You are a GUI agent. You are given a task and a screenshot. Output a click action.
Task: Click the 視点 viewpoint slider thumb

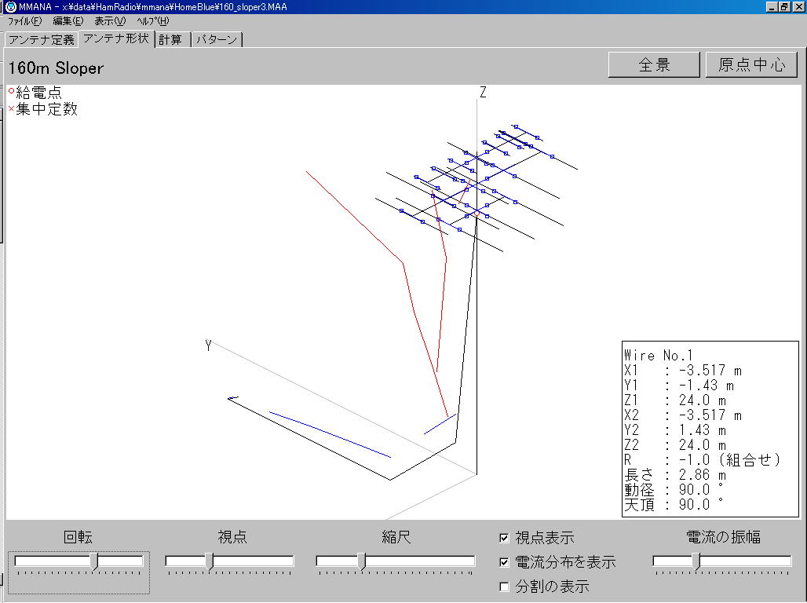pyautogui.click(x=209, y=561)
